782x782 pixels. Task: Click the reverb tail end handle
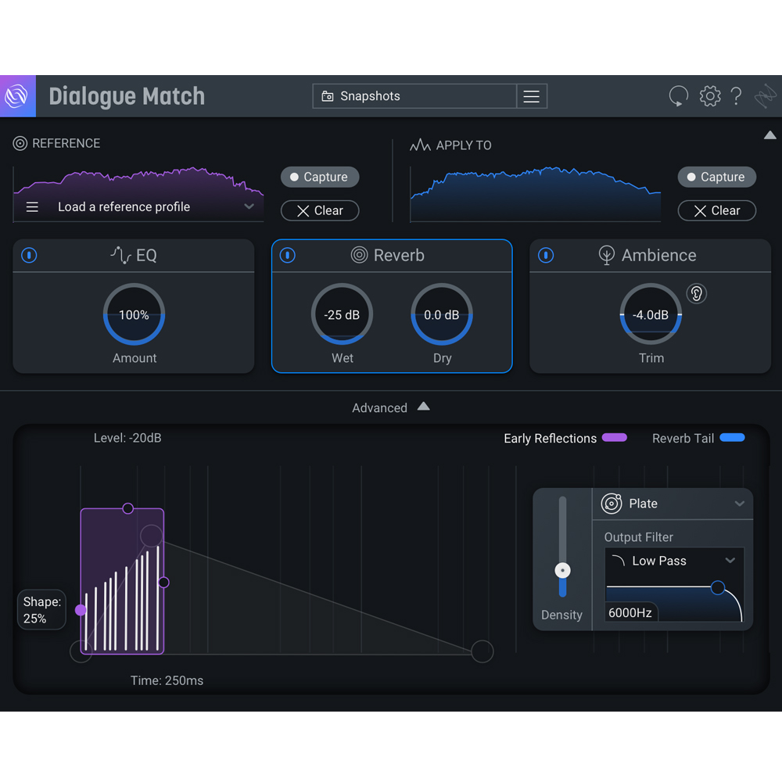click(x=482, y=651)
